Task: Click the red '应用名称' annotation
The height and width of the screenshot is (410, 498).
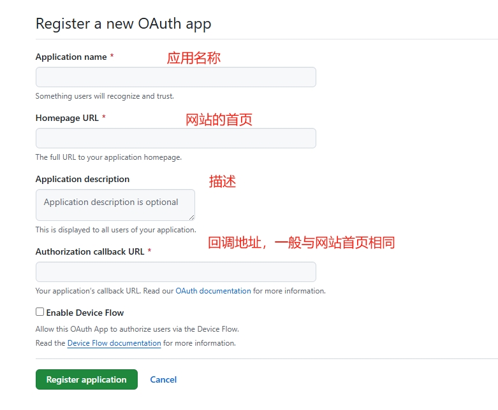Action: (193, 58)
